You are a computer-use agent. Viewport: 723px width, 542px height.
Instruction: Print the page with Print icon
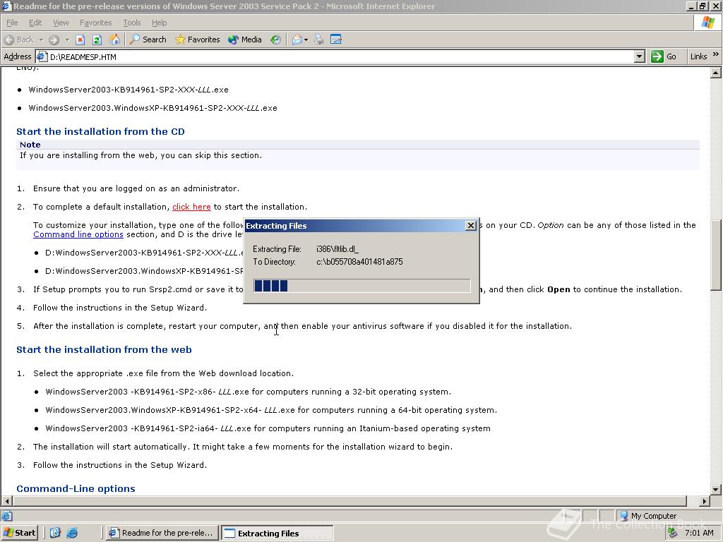point(318,40)
